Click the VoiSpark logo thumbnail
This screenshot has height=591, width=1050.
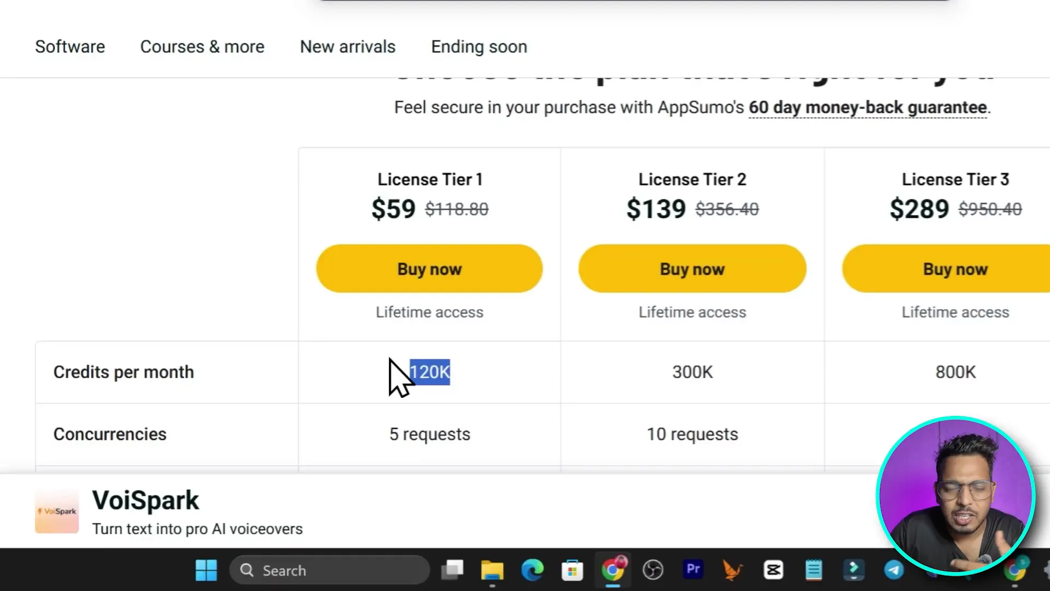tap(57, 511)
